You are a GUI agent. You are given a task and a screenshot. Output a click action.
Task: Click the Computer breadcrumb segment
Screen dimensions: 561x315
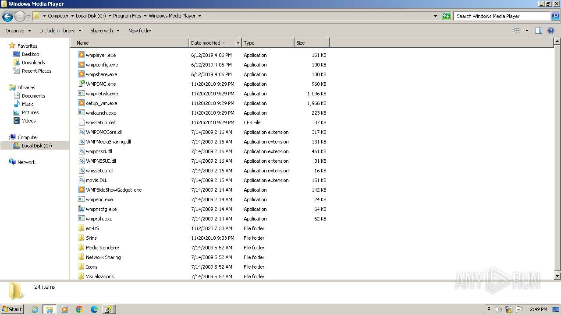point(58,16)
